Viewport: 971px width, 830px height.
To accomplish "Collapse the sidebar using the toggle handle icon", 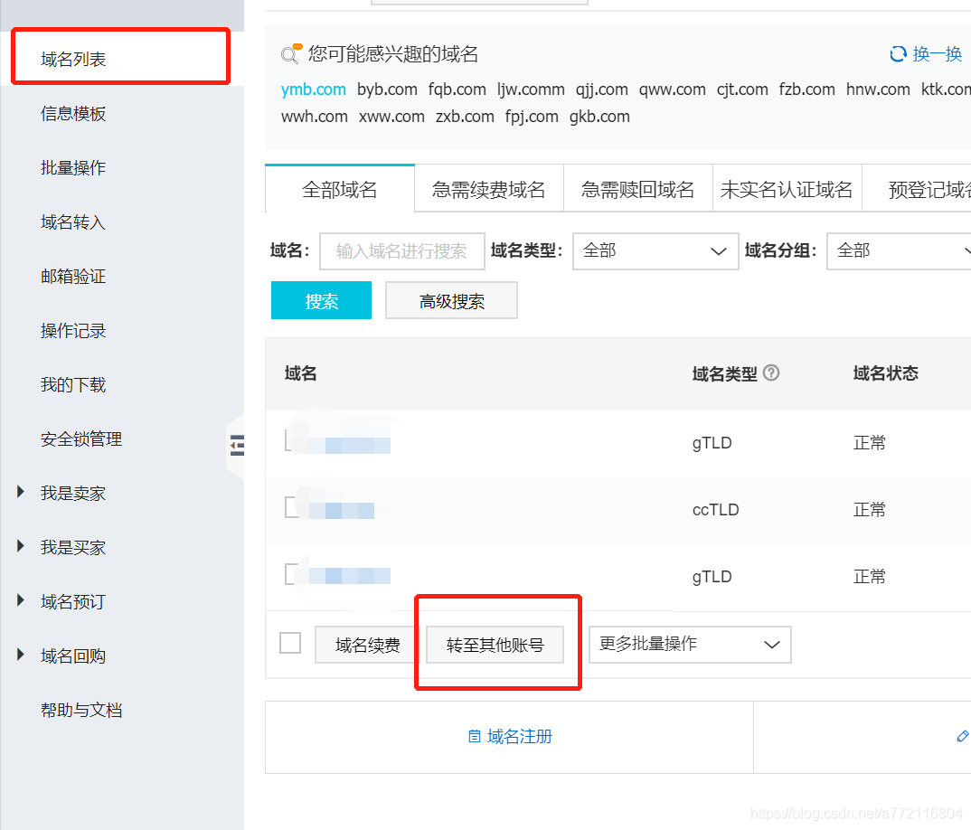I will [237, 446].
